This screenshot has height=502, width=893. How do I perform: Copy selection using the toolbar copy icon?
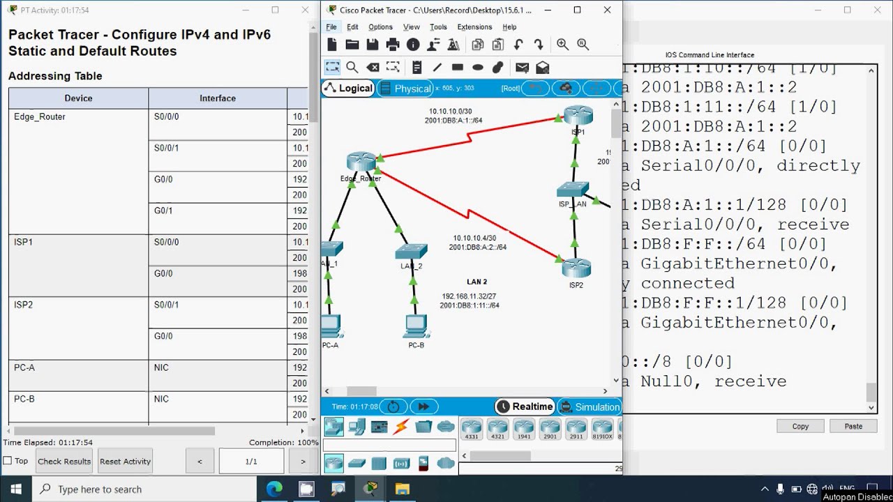(x=478, y=45)
